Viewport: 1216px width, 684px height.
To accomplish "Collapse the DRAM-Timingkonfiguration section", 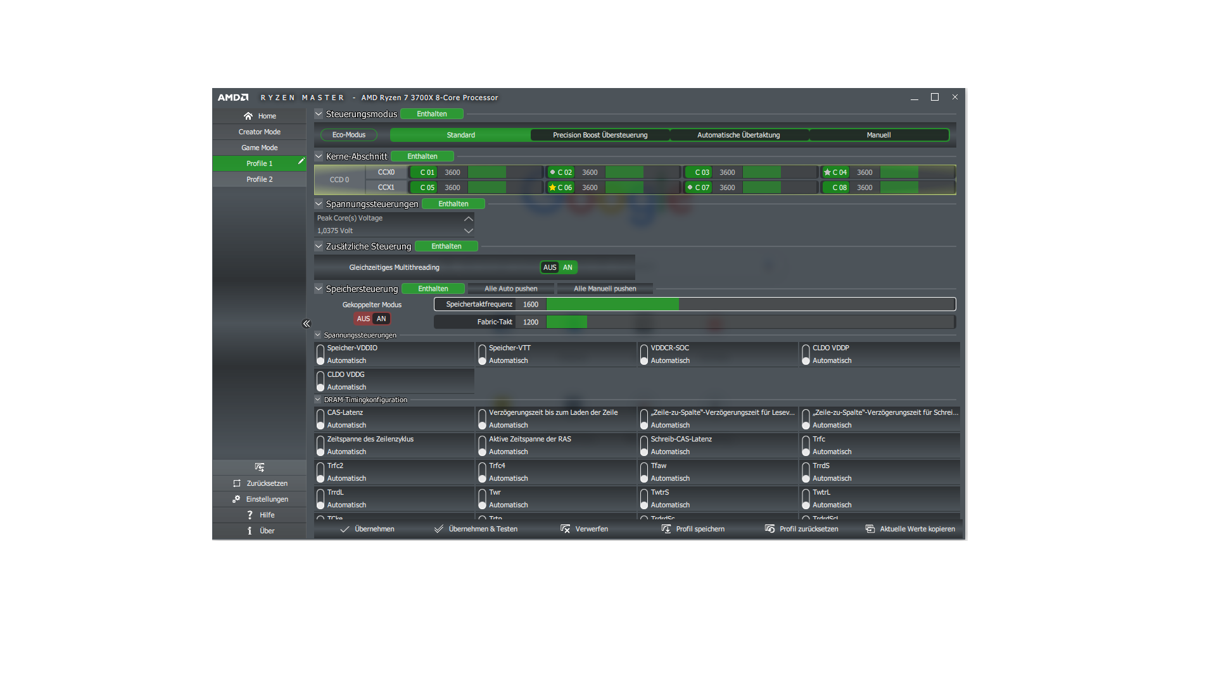I will click(x=318, y=400).
